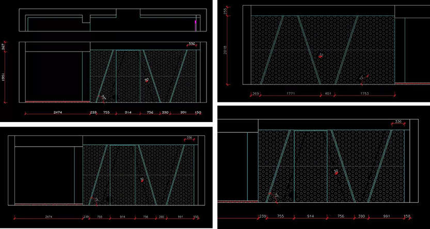Select the 1771 dimension in top-right drawing

(289, 94)
